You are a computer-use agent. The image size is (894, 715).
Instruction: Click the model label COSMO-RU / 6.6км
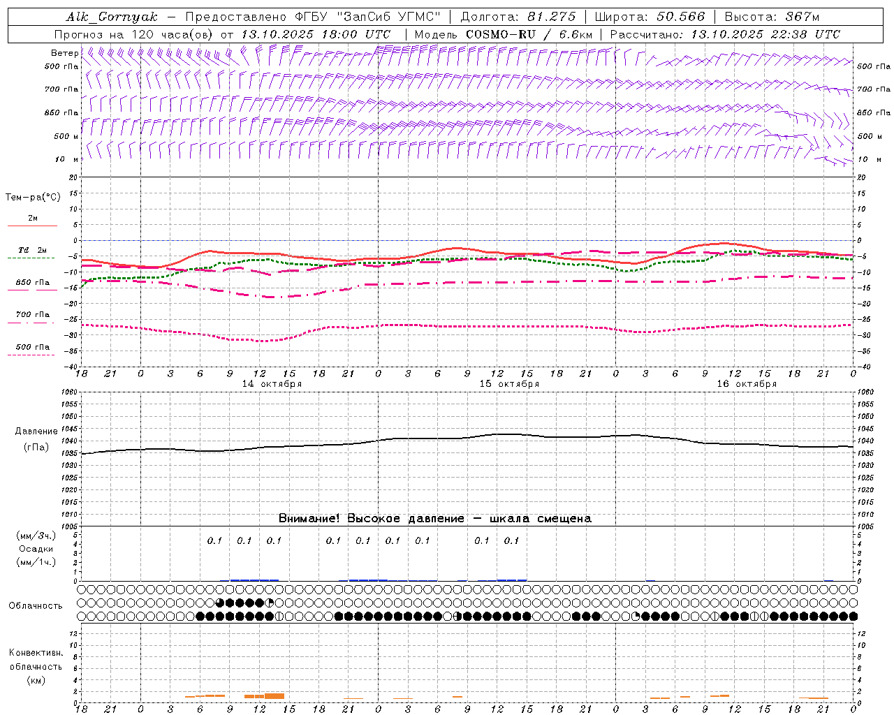click(x=504, y=34)
